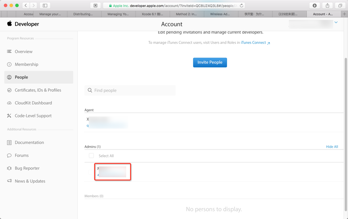Collapse admins with Hide All
This screenshot has width=348, height=219.
point(332,147)
